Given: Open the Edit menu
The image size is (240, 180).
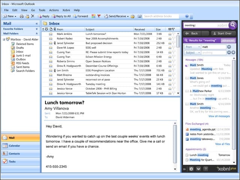Looking at the screenshot, I should click(15, 10).
